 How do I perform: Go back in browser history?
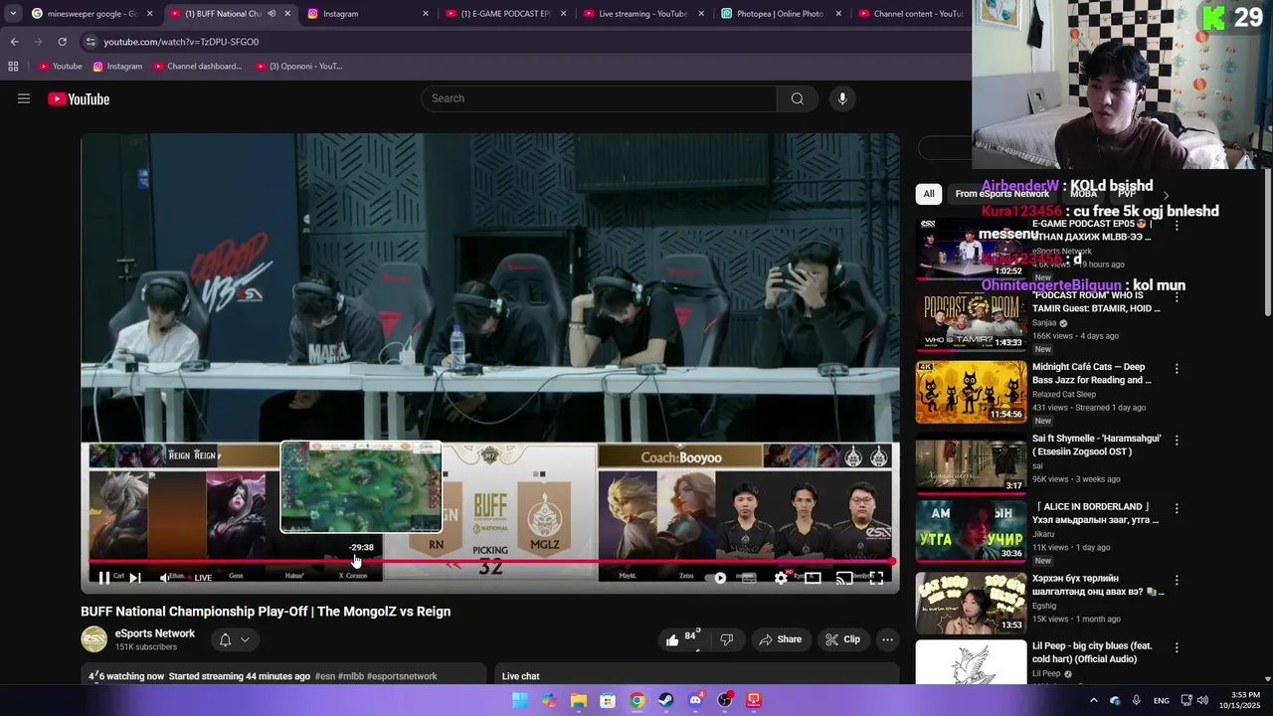[x=14, y=42]
